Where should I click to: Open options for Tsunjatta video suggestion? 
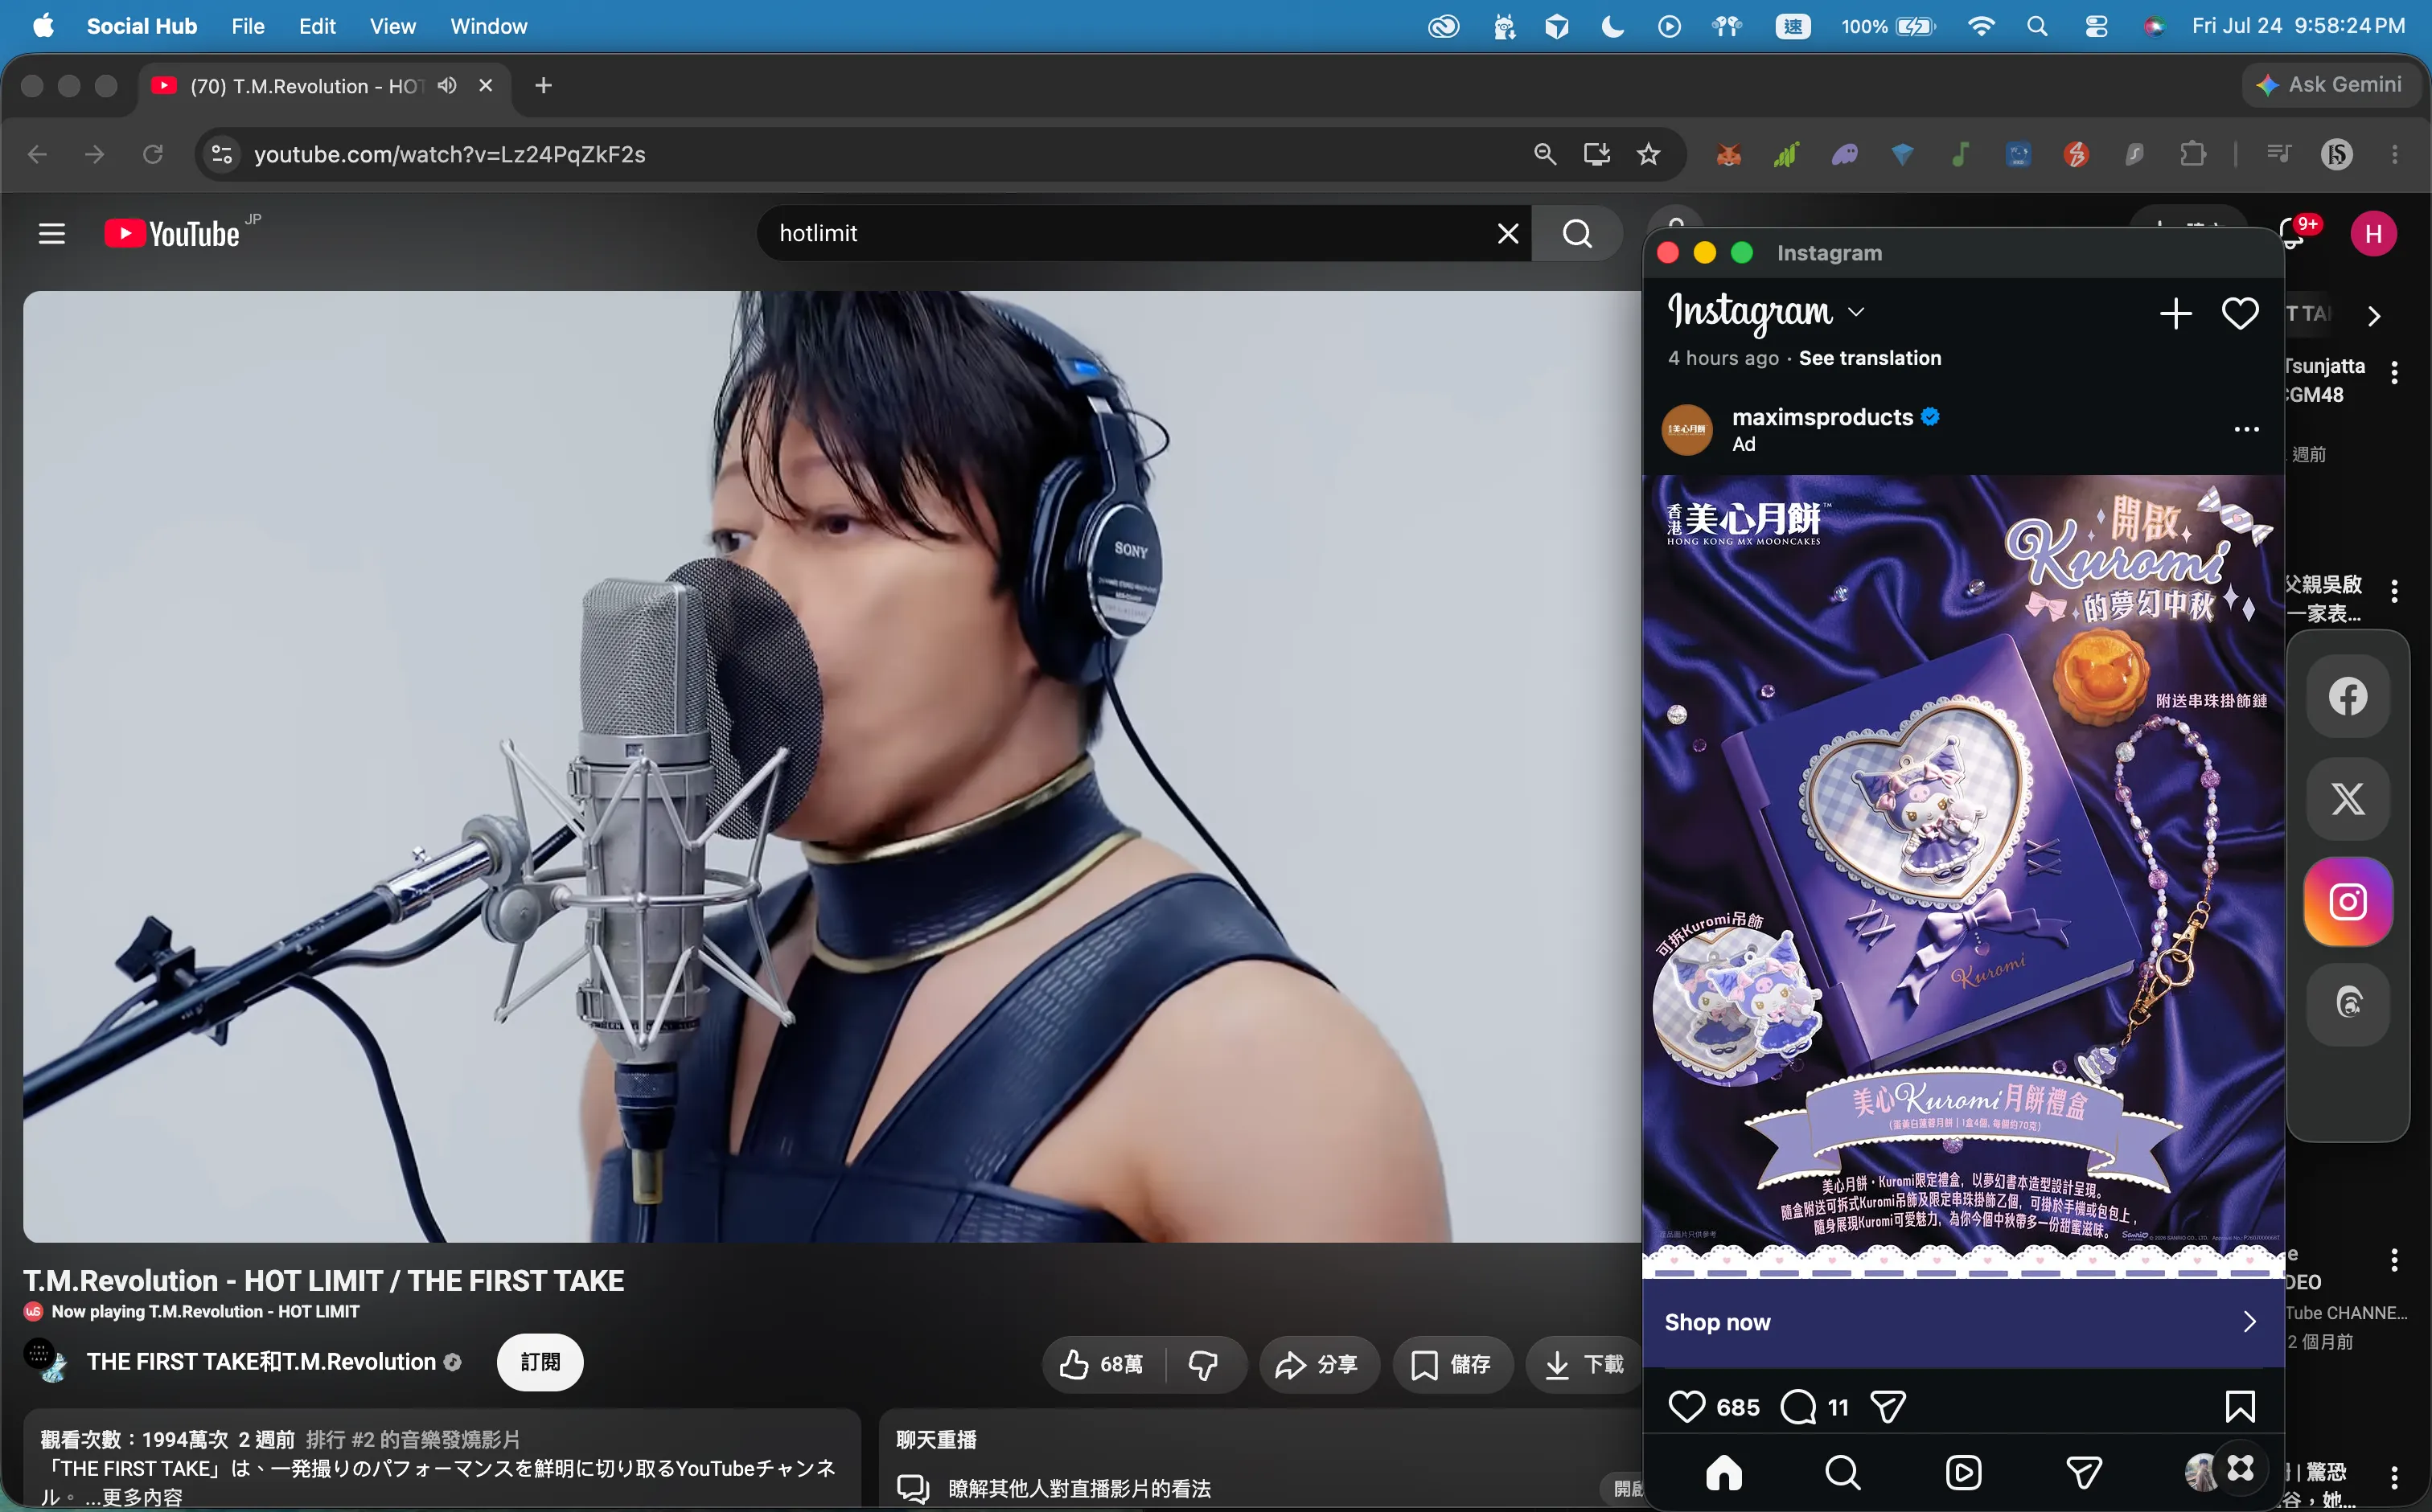click(2394, 373)
